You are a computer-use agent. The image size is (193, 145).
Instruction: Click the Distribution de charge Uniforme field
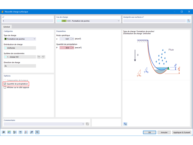20,48
